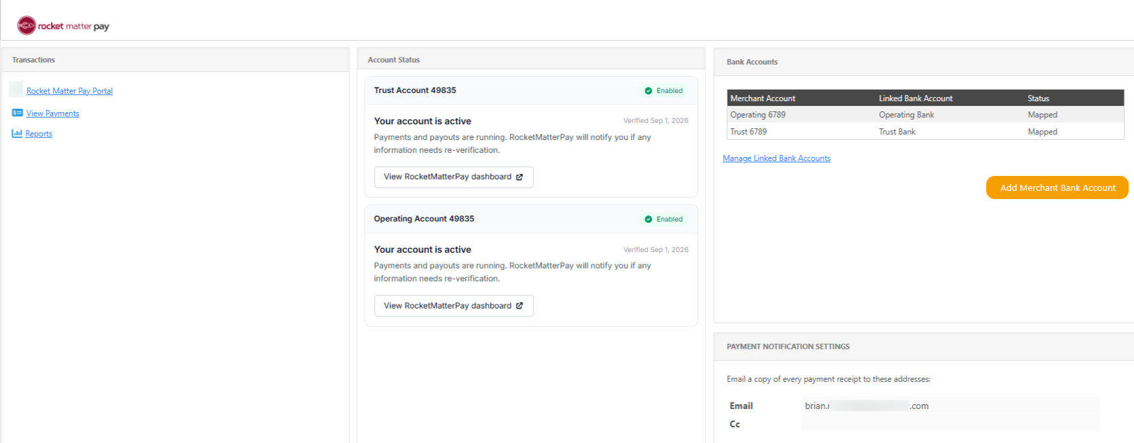1134x443 pixels.
Task: Click external-link icon in Trust Account dashboard button
Action: 519,177
